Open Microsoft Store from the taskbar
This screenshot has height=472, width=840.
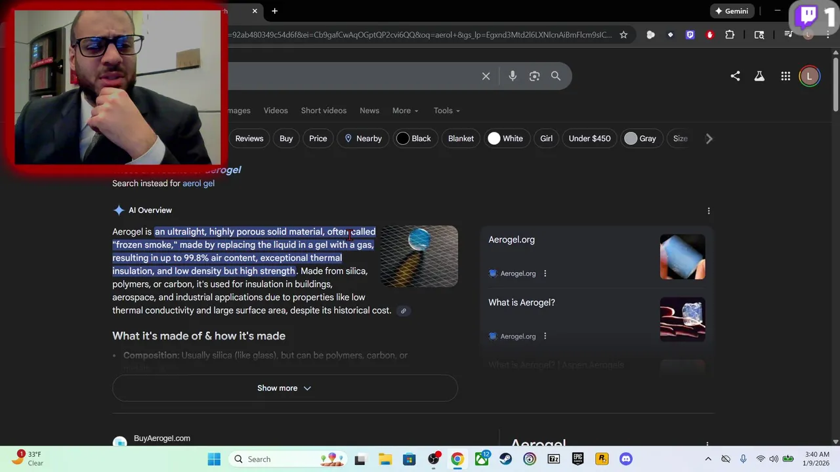[x=409, y=459]
